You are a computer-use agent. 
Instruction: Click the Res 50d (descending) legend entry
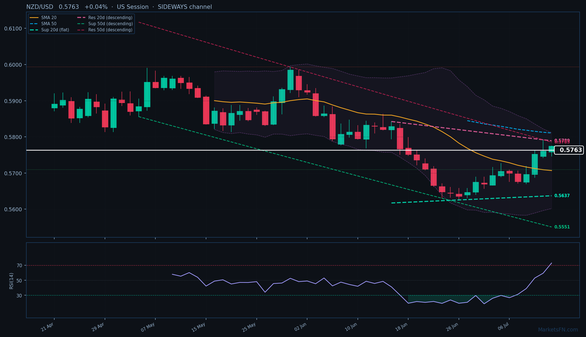click(105, 30)
